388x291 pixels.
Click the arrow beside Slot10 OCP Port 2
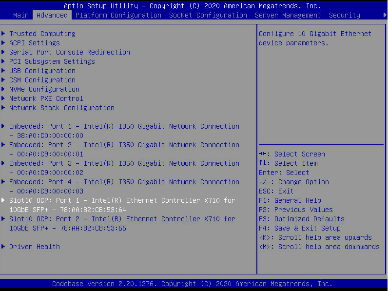tap(3, 219)
